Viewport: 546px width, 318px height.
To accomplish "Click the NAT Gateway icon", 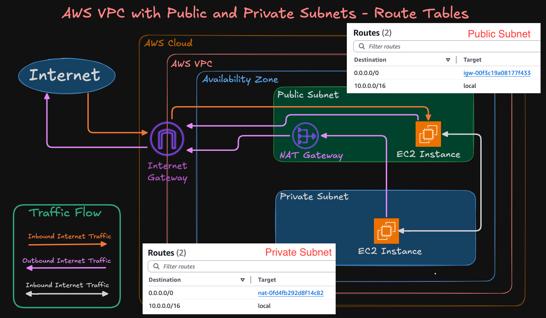I will click(305, 136).
